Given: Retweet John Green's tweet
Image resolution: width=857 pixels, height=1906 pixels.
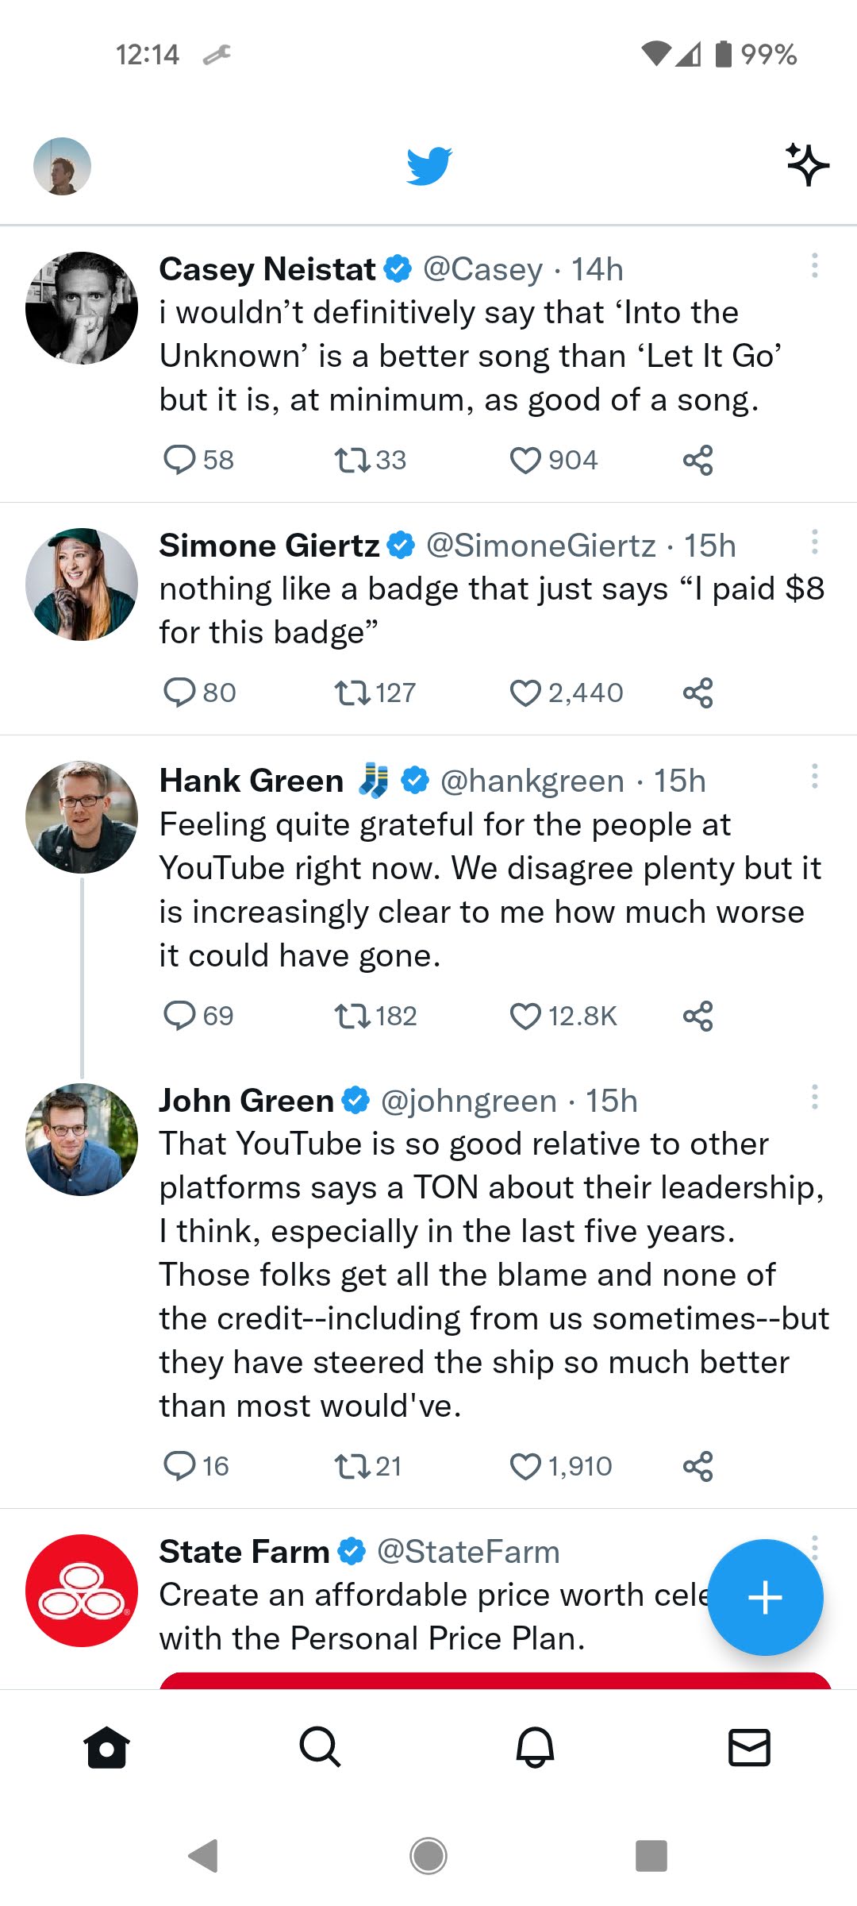Looking at the screenshot, I should (352, 1466).
